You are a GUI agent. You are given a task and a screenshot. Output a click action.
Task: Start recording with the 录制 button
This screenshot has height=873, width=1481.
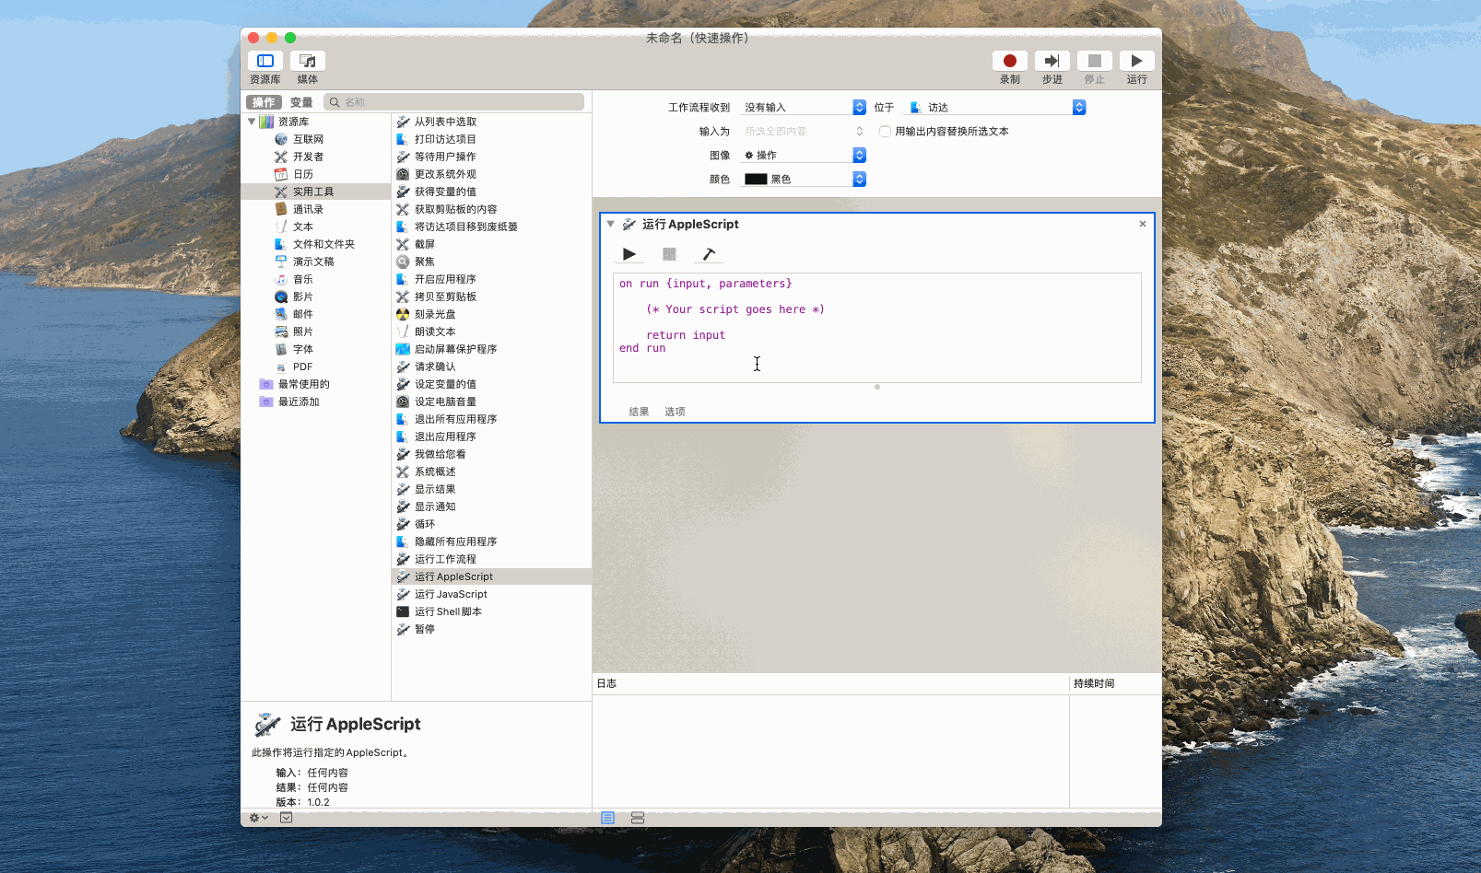(x=1010, y=61)
